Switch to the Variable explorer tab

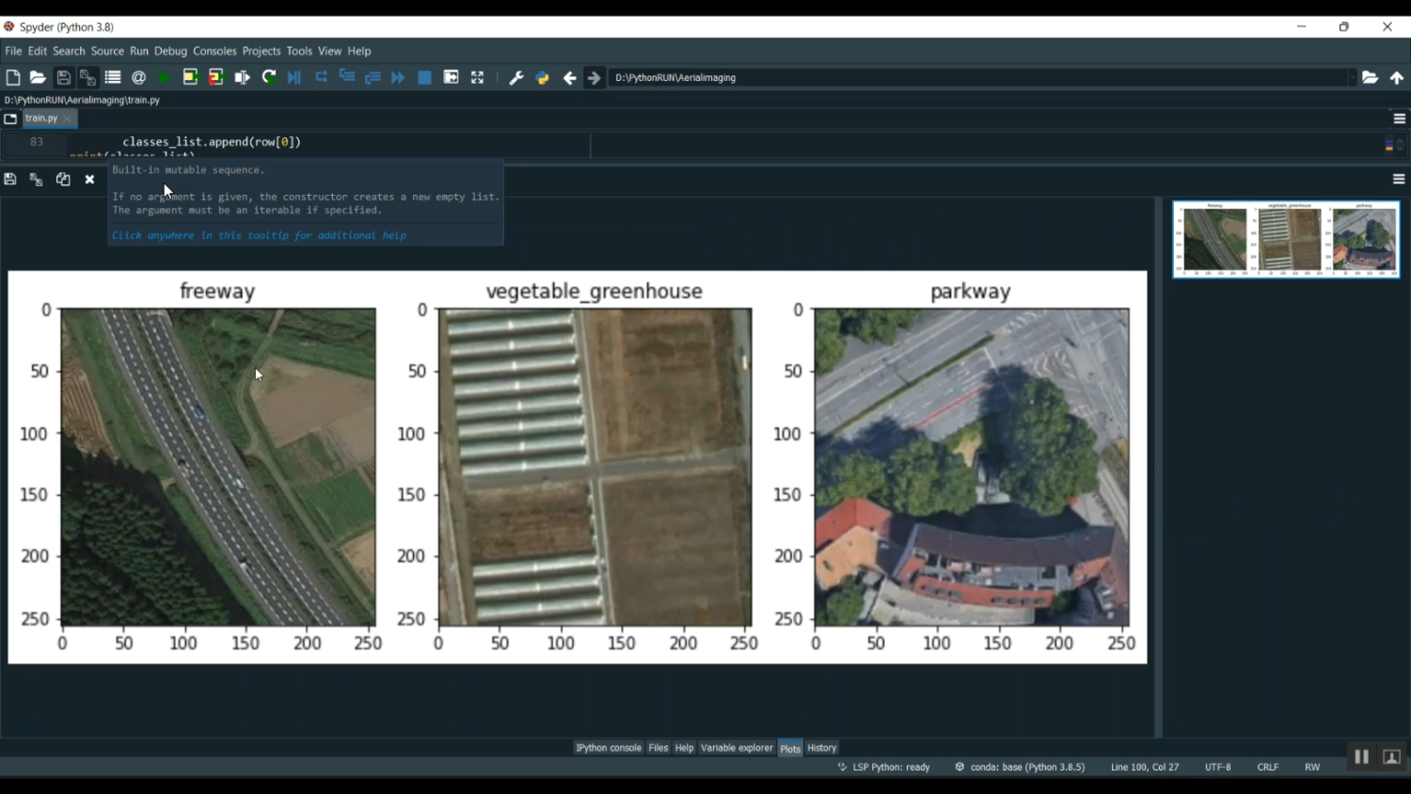[737, 748]
